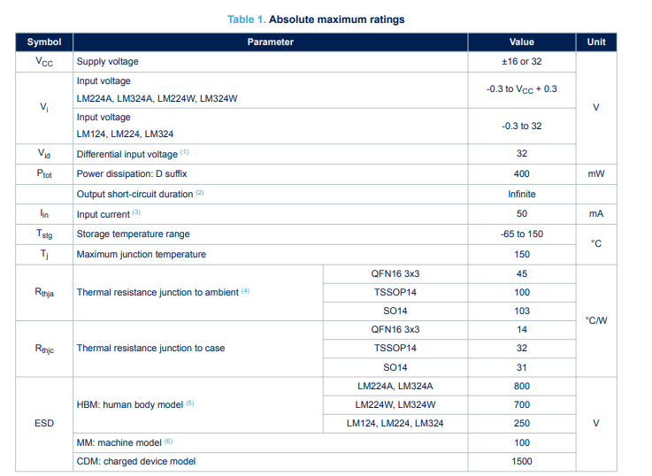Click the '103' Rthja SO14 value
The image size is (652, 476).
[x=522, y=311]
